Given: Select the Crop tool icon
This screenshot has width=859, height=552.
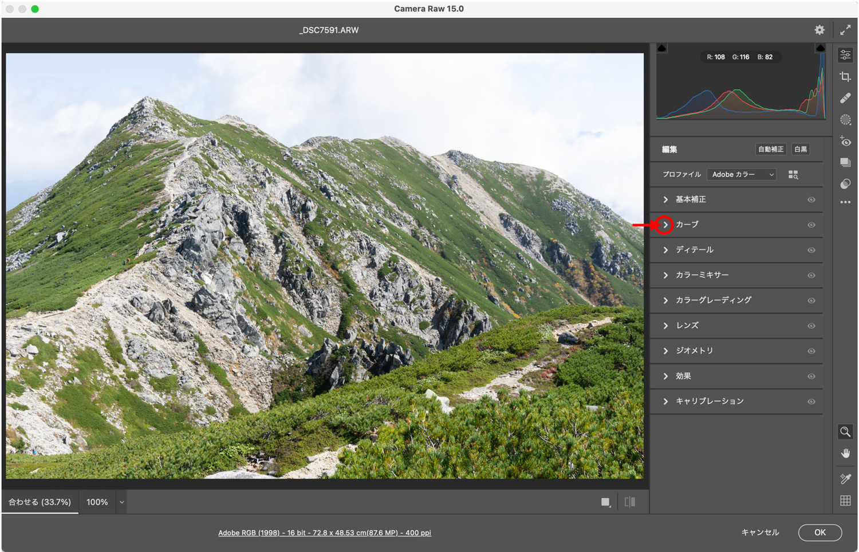Looking at the screenshot, I should pyautogui.click(x=845, y=77).
